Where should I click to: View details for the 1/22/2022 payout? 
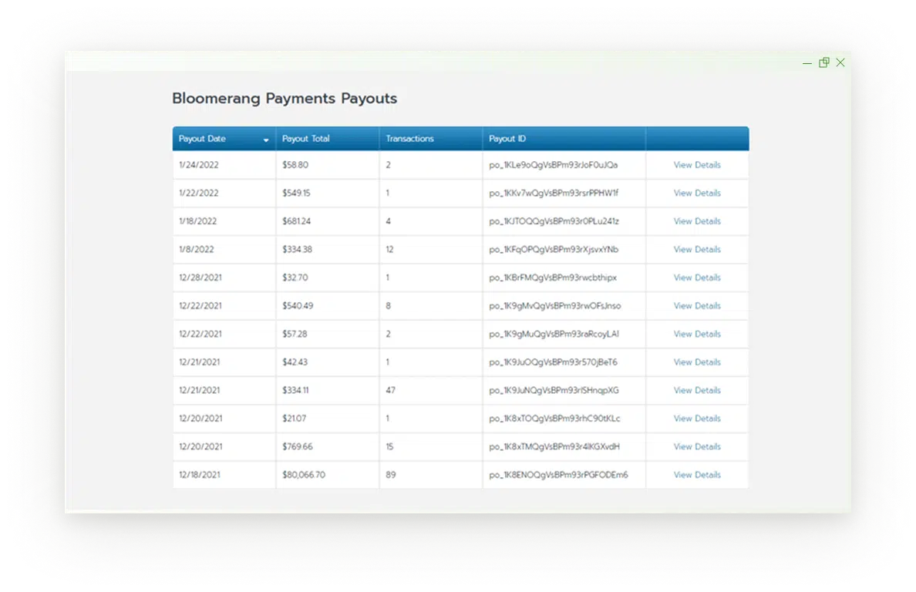697,193
